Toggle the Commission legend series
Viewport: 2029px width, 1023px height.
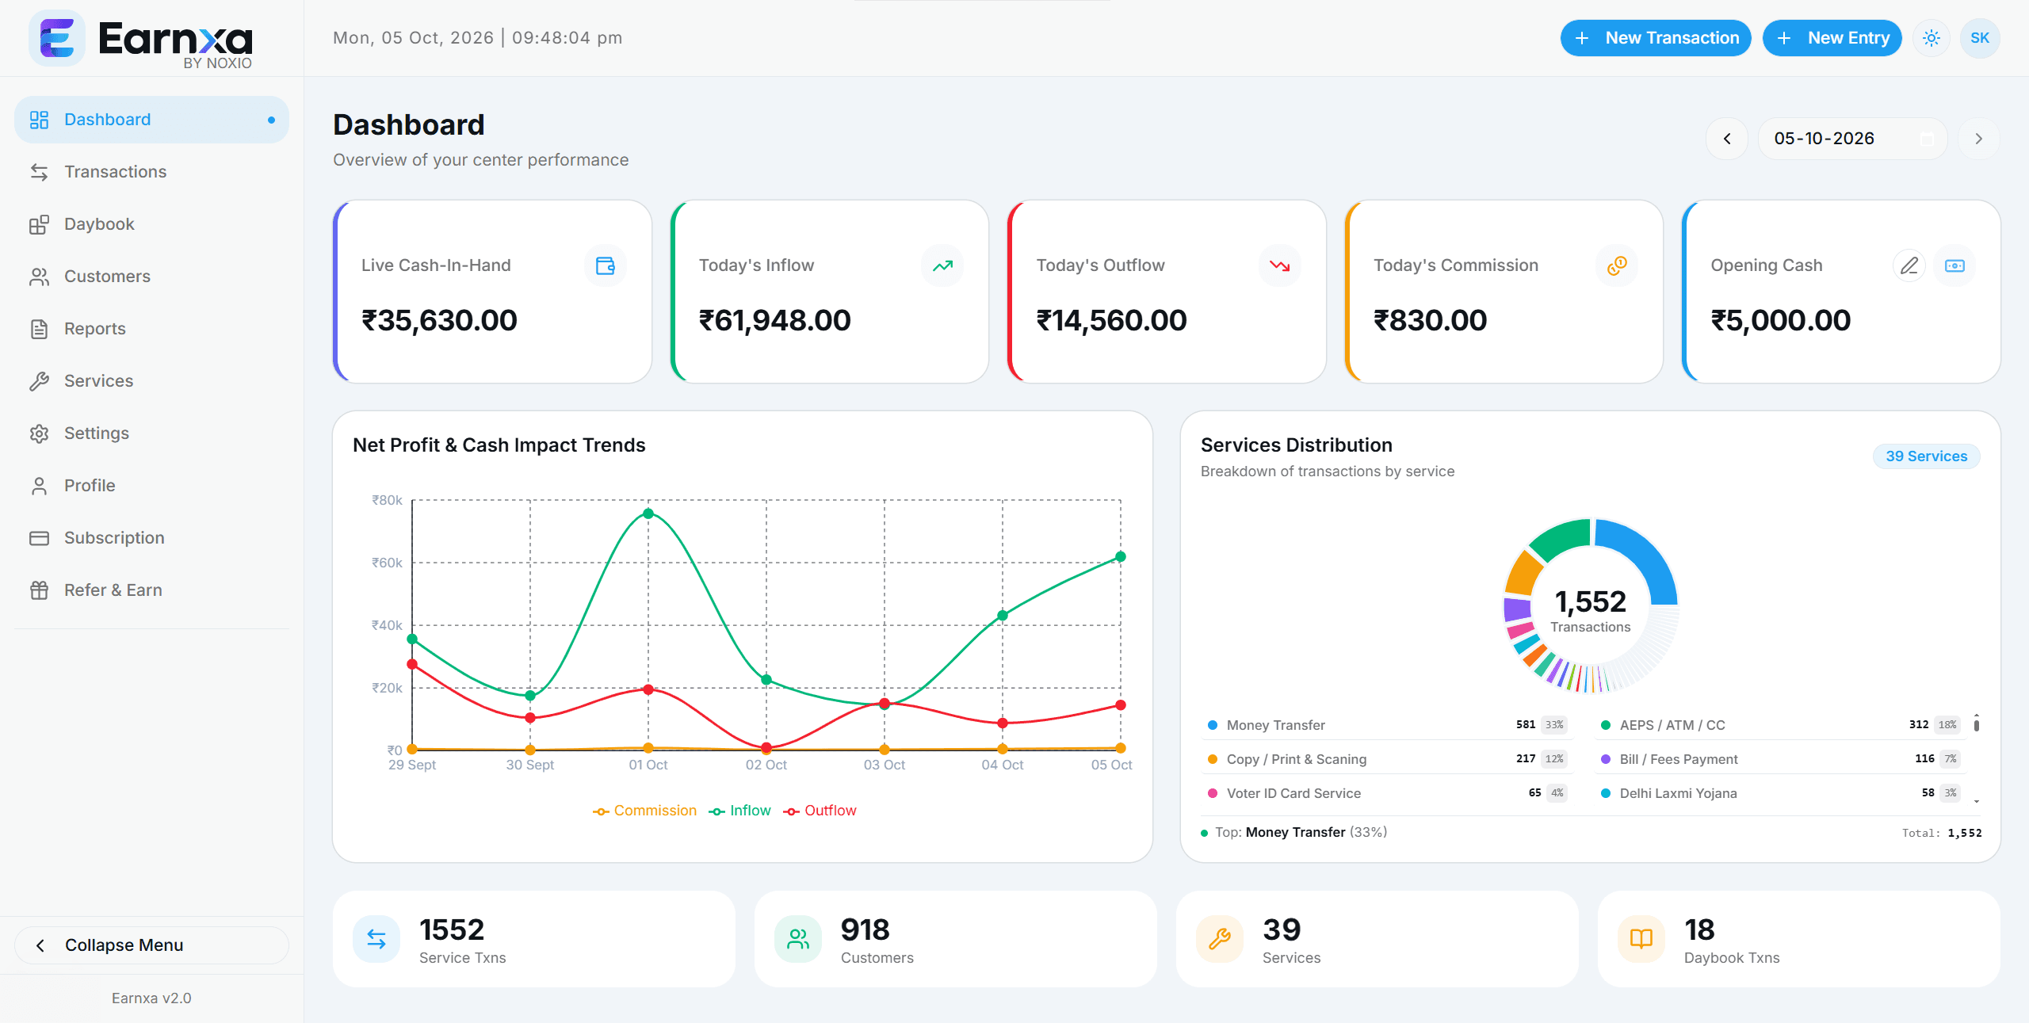[644, 811]
